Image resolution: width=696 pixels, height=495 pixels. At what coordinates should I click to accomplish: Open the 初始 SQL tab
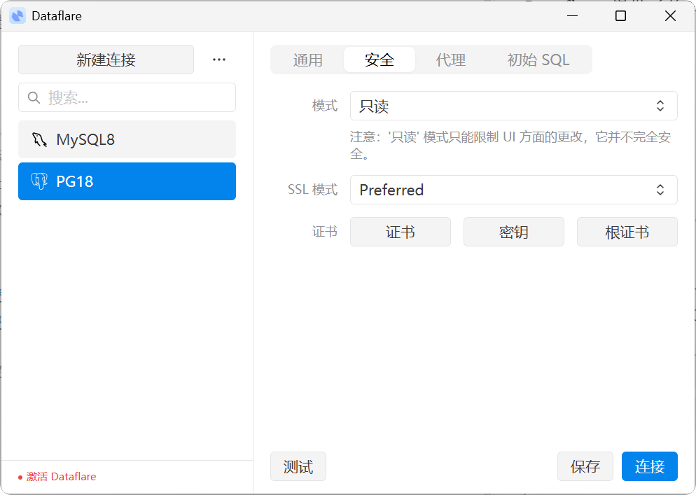point(538,60)
